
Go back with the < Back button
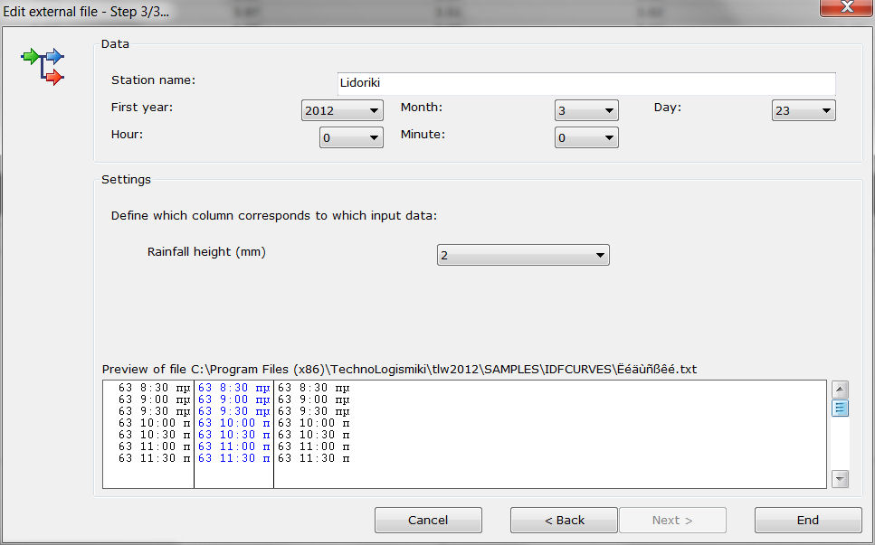(564, 521)
